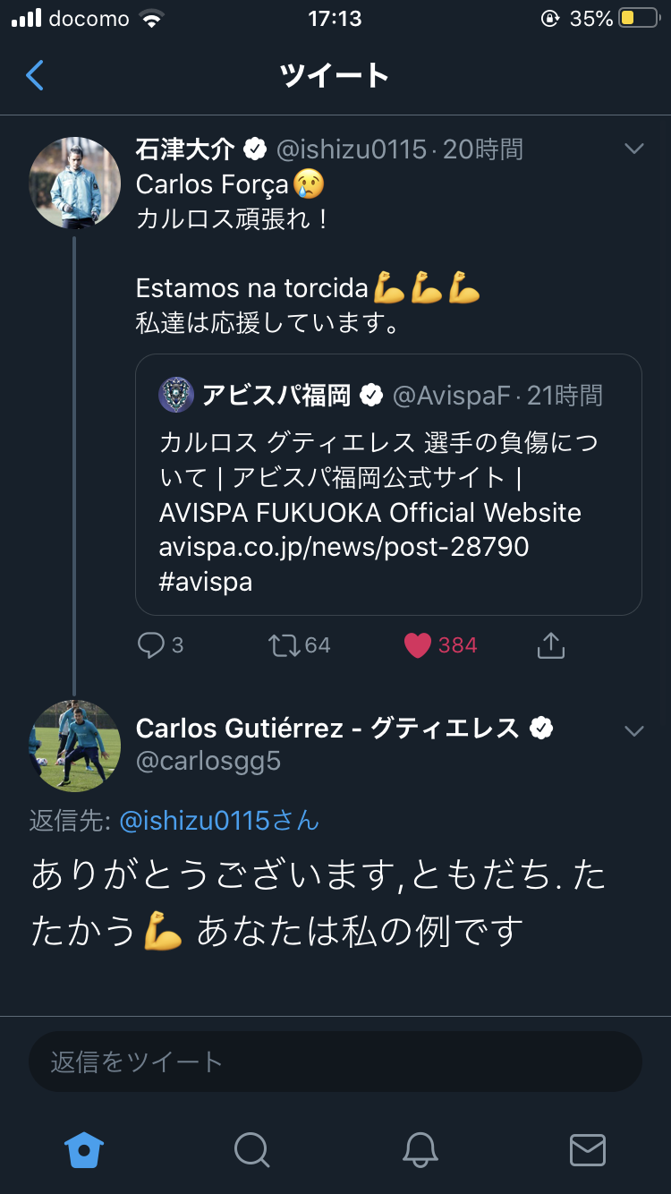Tap the back arrow icon
The image size is (671, 1194).
(35, 76)
